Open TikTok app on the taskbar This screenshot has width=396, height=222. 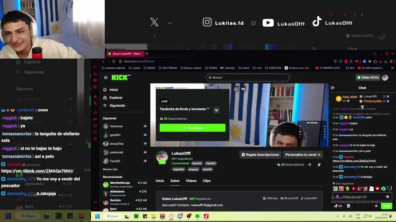pos(206,216)
